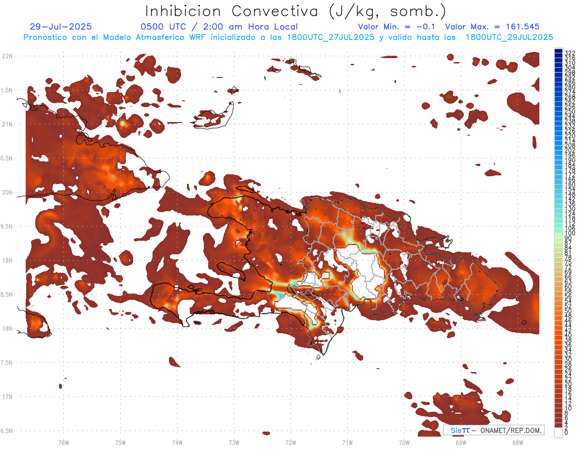Screen dimensions: 581x449
Task: Click the longitude label "71W"
Action: 347,442
